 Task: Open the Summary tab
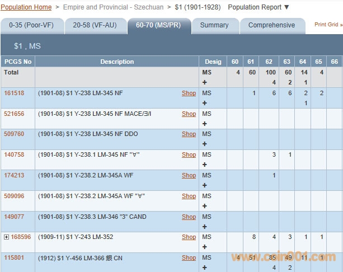[214, 25]
